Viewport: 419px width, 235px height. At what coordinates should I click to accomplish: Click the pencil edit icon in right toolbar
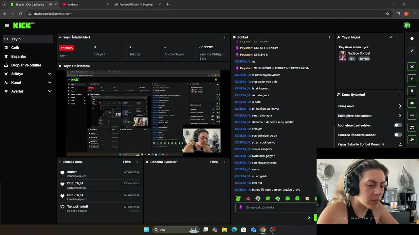point(412,51)
